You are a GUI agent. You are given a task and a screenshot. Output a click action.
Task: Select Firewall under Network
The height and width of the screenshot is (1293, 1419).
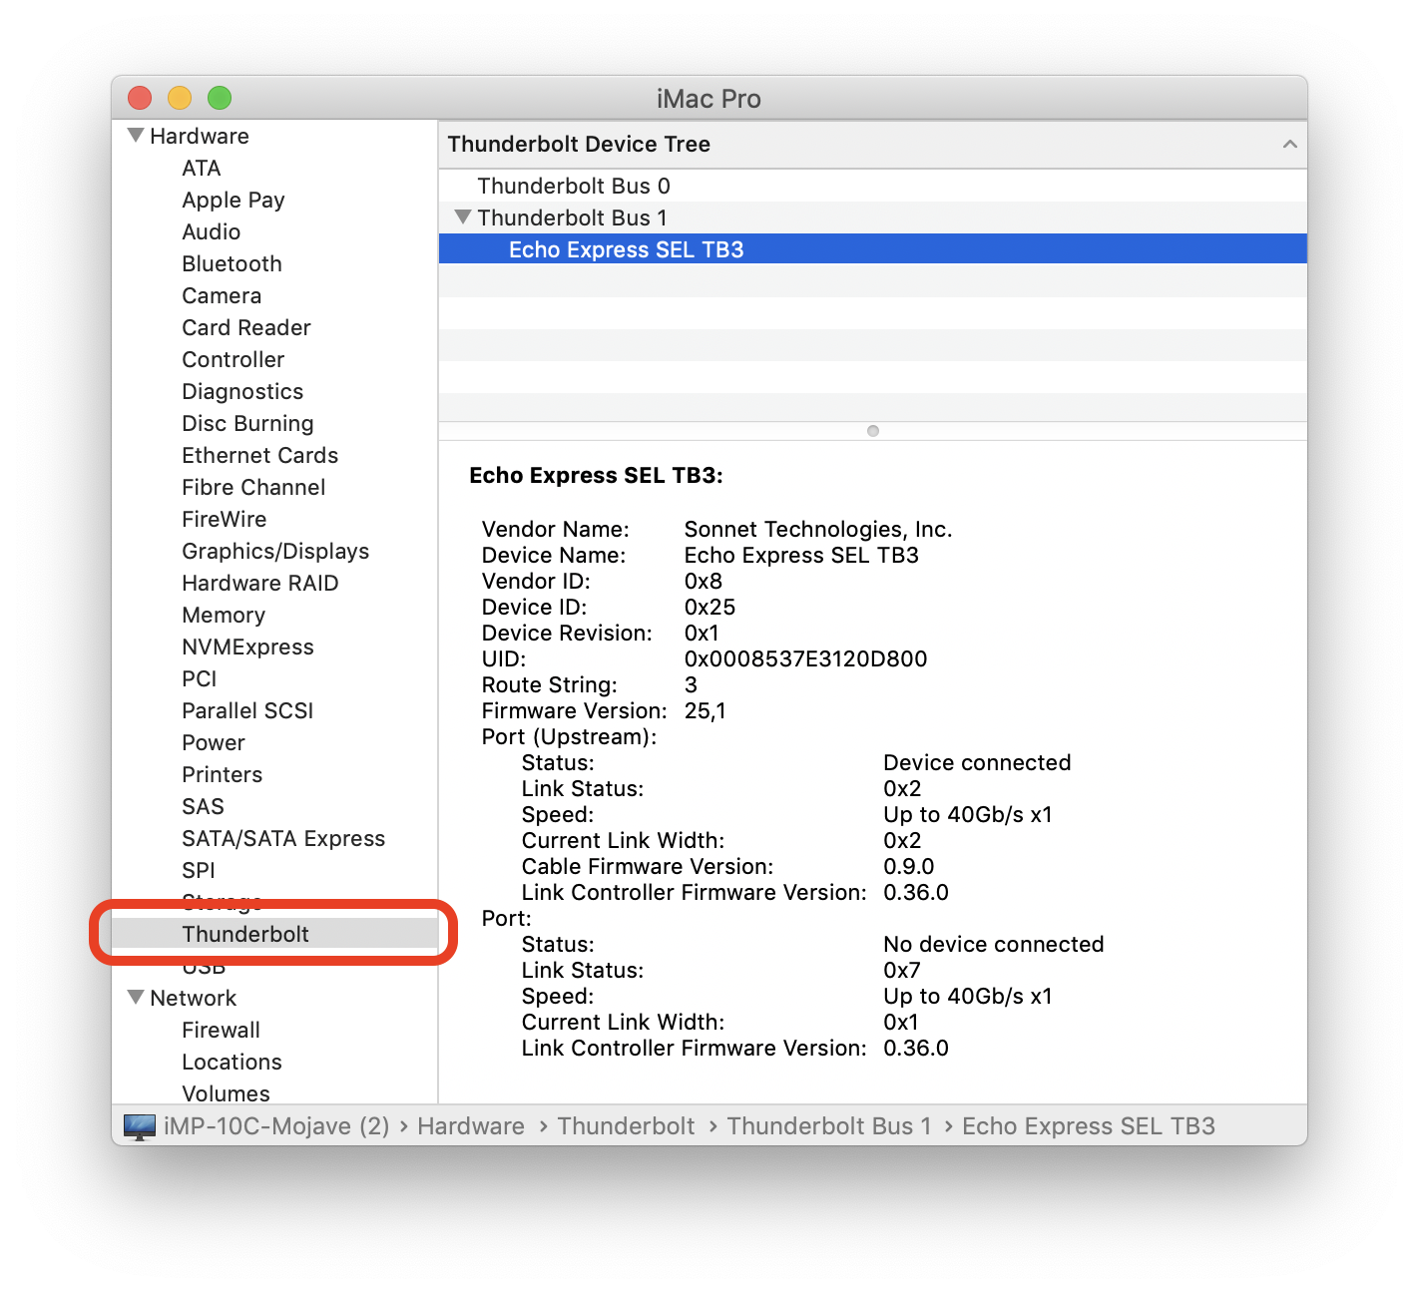tap(221, 1030)
